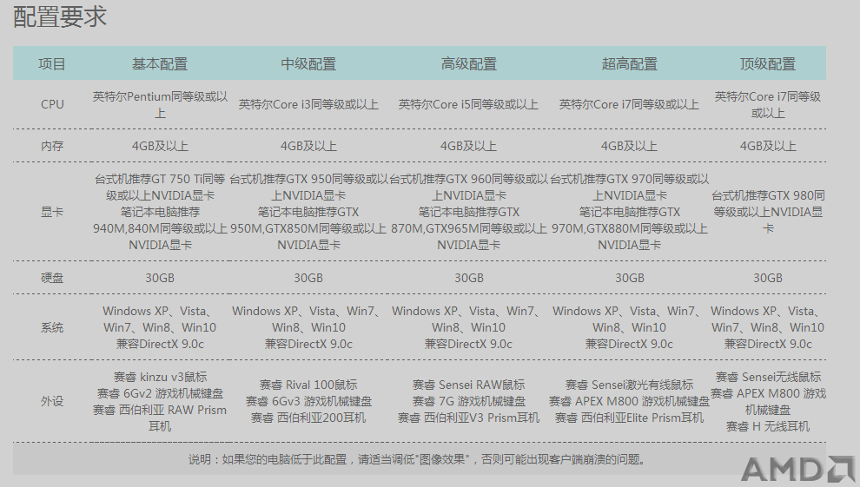Viewport: 860px width, 487px height.
Task: Select the 基本配置 column header
Action: tap(160, 64)
